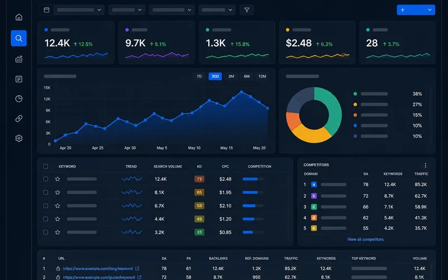Open the fourth filter dropdown before funnel
The width and height of the screenshot is (448, 280).
coord(217,10)
